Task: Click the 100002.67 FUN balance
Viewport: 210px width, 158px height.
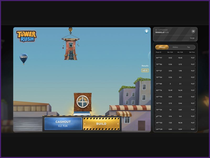Action: click(x=162, y=32)
